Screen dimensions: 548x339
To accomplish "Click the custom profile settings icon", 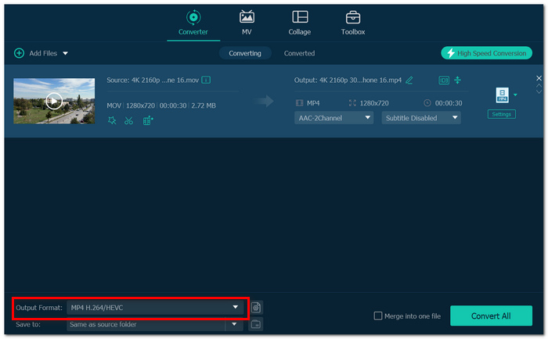I will (x=256, y=308).
